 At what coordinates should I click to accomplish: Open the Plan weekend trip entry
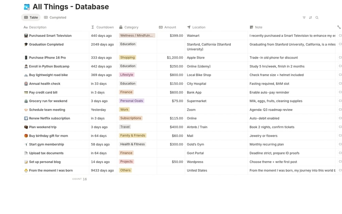(x=43, y=127)
